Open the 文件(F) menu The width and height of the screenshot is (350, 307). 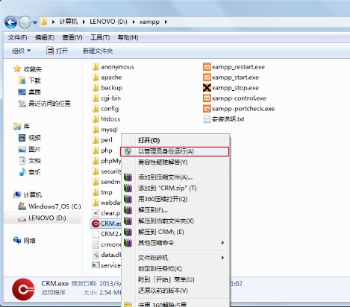click(x=17, y=37)
